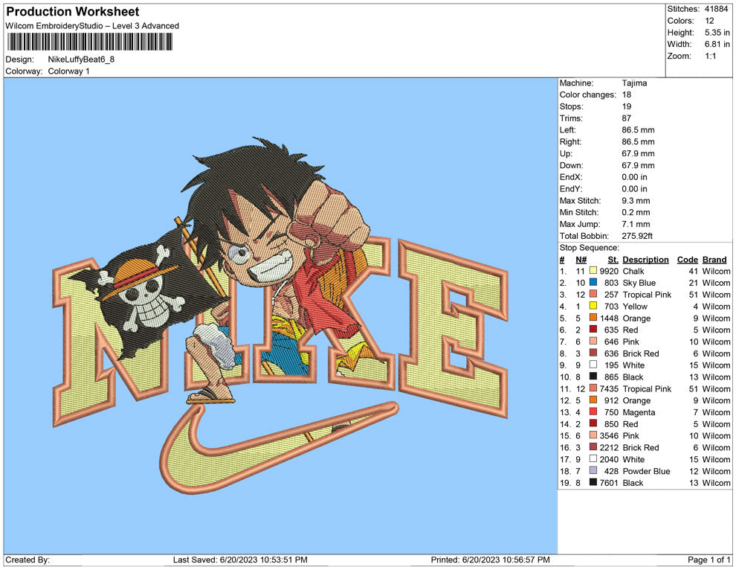736x567 pixels.
Task: Click the Machine value Tajima
Action: coord(634,83)
